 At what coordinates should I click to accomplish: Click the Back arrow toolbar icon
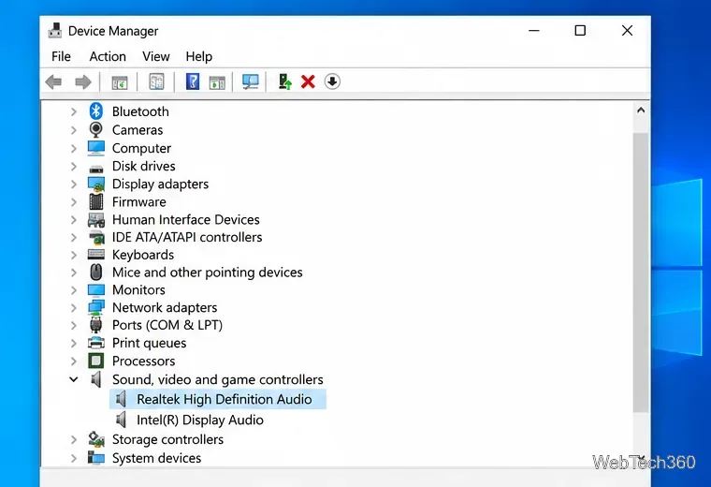(x=54, y=82)
